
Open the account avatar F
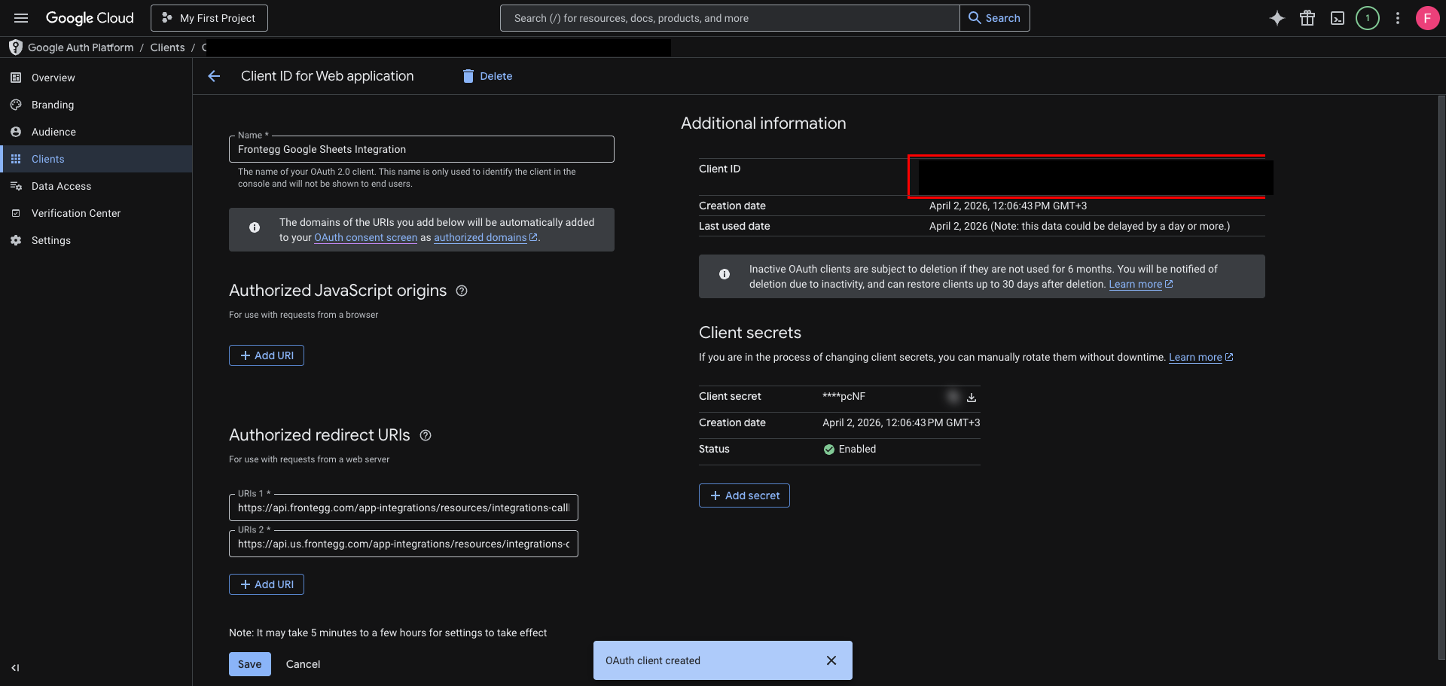[1427, 18]
